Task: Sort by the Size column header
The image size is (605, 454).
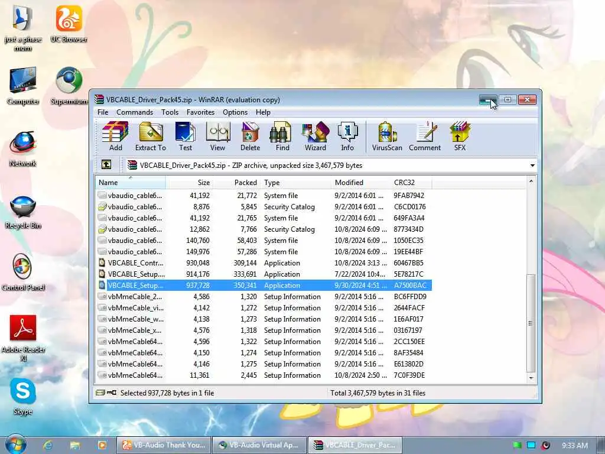Action: [x=189, y=183]
